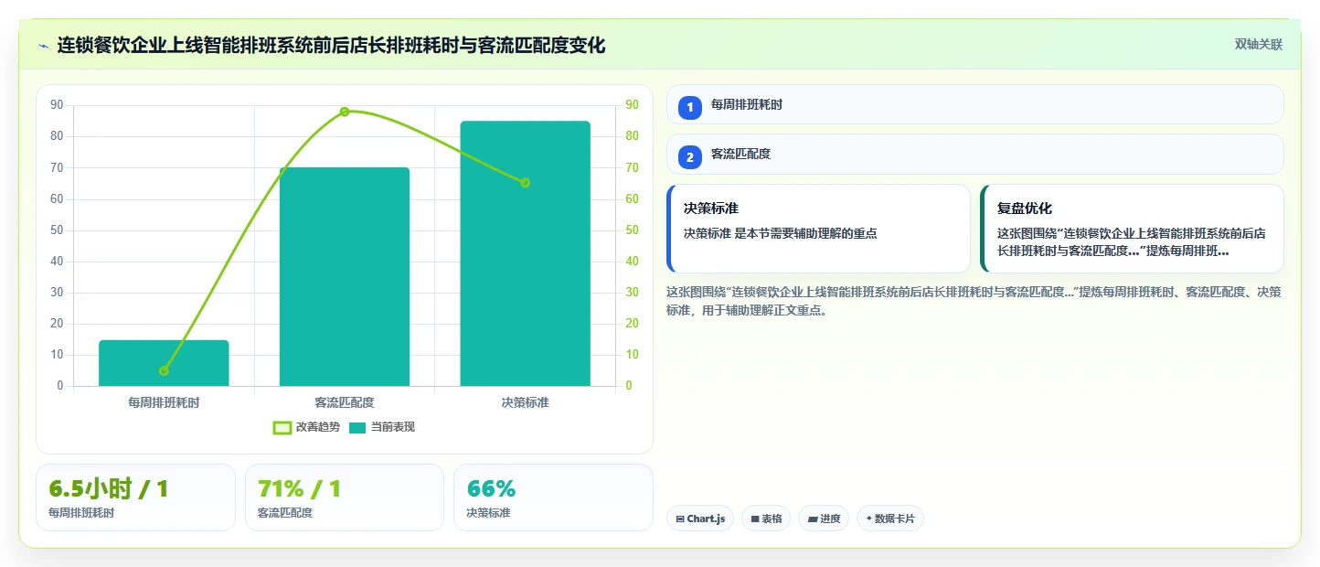Click the x-axis label 决策标准
1320x567 pixels.
[x=525, y=402]
